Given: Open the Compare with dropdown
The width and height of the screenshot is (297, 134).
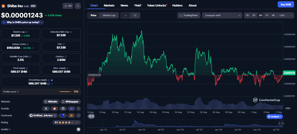Looking at the screenshot, I should pyautogui.click(x=222, y=15).
